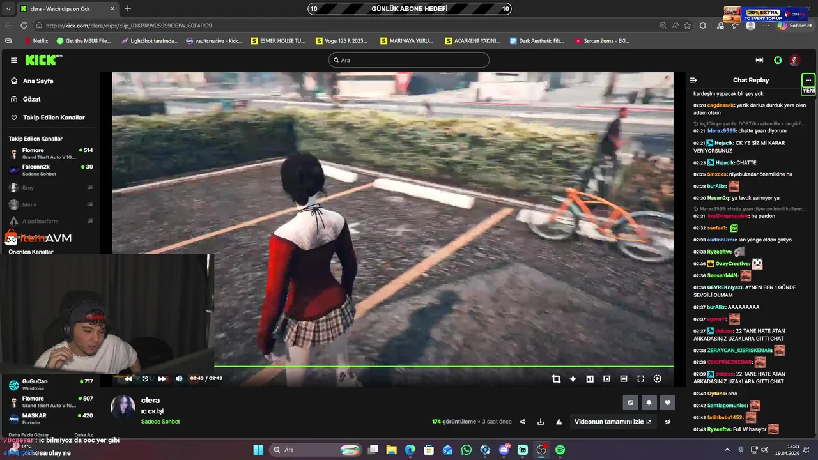Open 'Sercan Zurna' bookmark
Screen dimensions: 818x460
[x=601, y=41]
